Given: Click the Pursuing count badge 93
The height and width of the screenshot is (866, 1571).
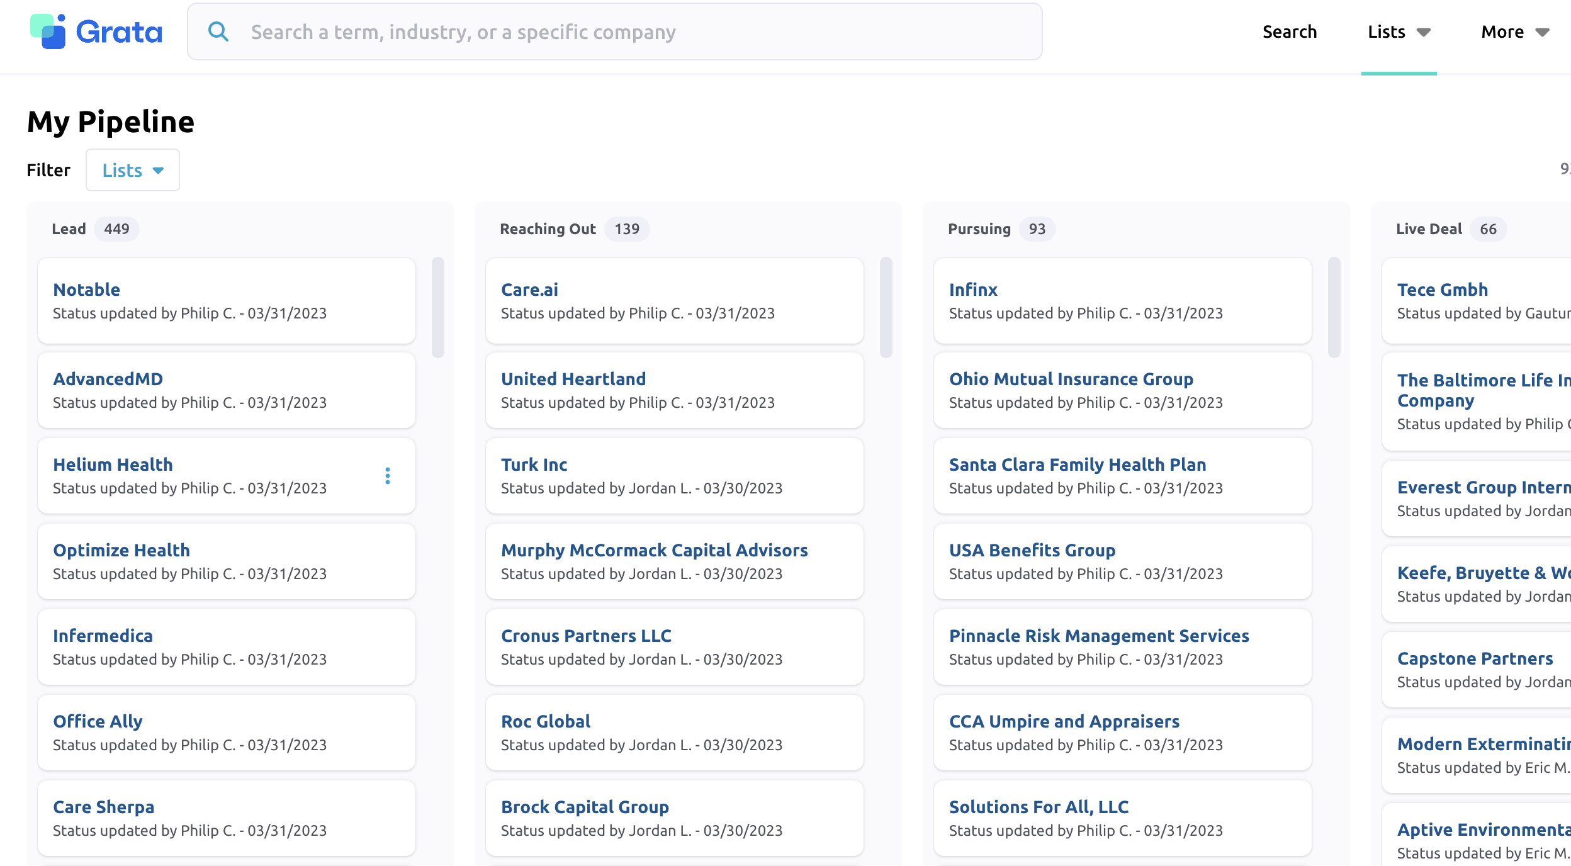Looking at the screenshot, I should (1037, 229).
